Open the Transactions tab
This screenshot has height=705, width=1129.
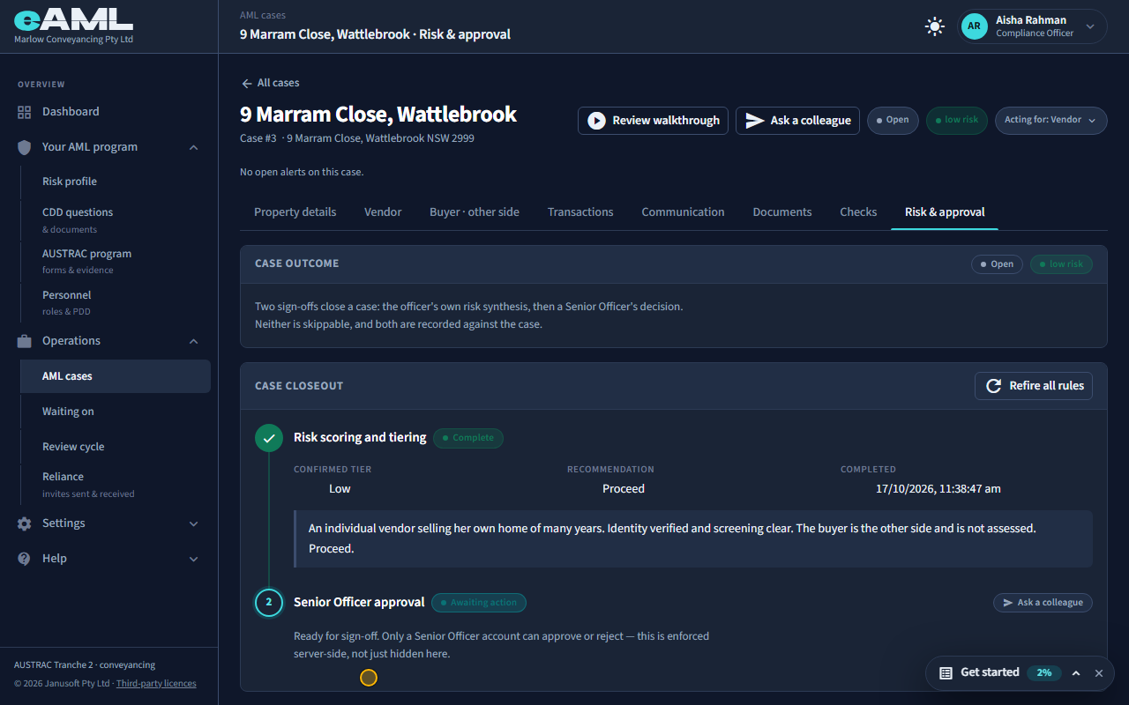click(x=580, y=212)
